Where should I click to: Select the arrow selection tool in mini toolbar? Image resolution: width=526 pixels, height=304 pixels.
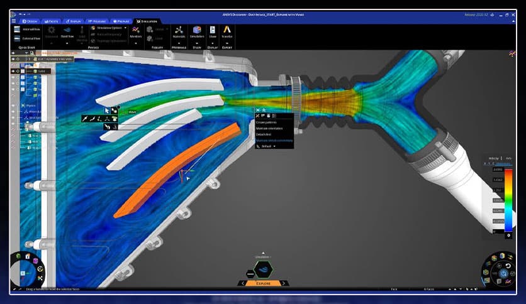[107, 110]
